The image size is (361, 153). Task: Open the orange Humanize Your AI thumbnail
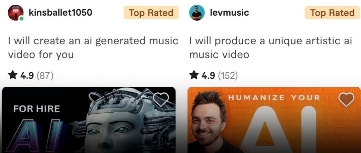pos(274,120)
